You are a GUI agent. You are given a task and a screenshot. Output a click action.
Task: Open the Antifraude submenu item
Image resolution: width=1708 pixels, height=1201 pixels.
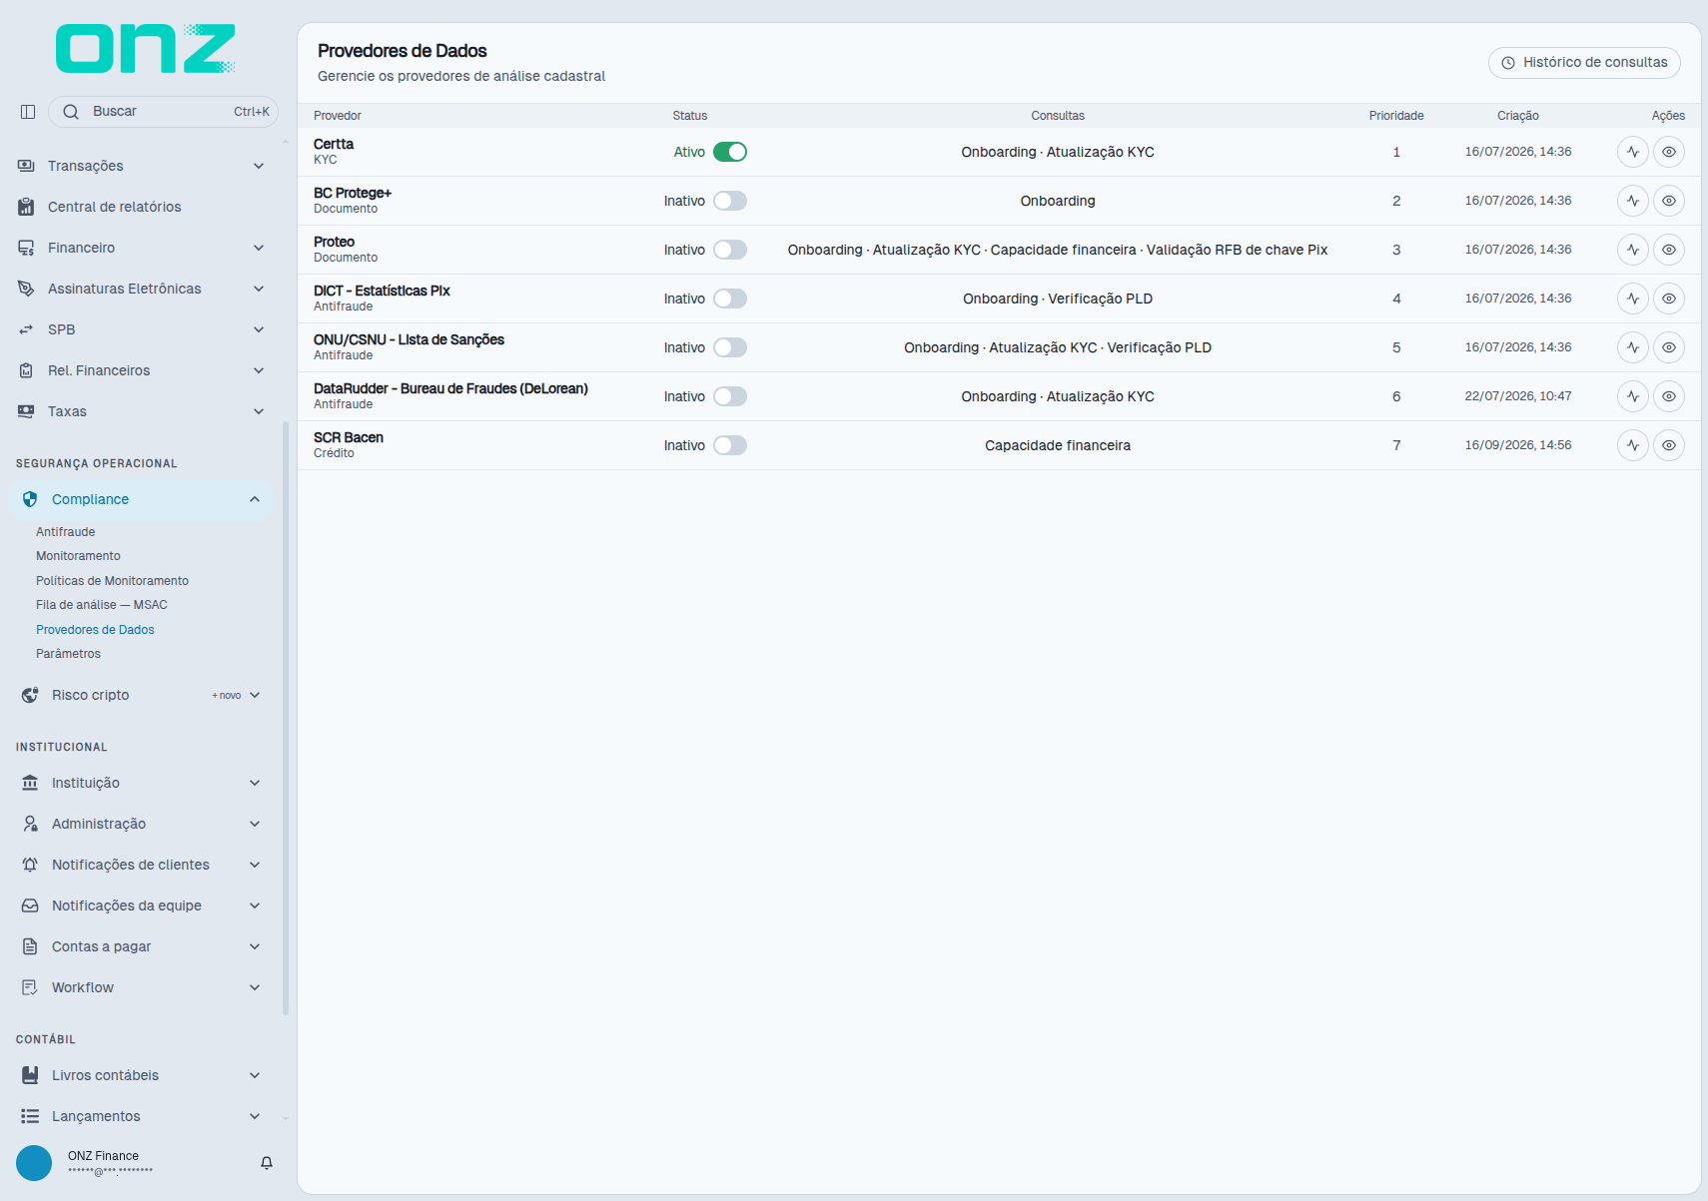(x=66, y=532)
